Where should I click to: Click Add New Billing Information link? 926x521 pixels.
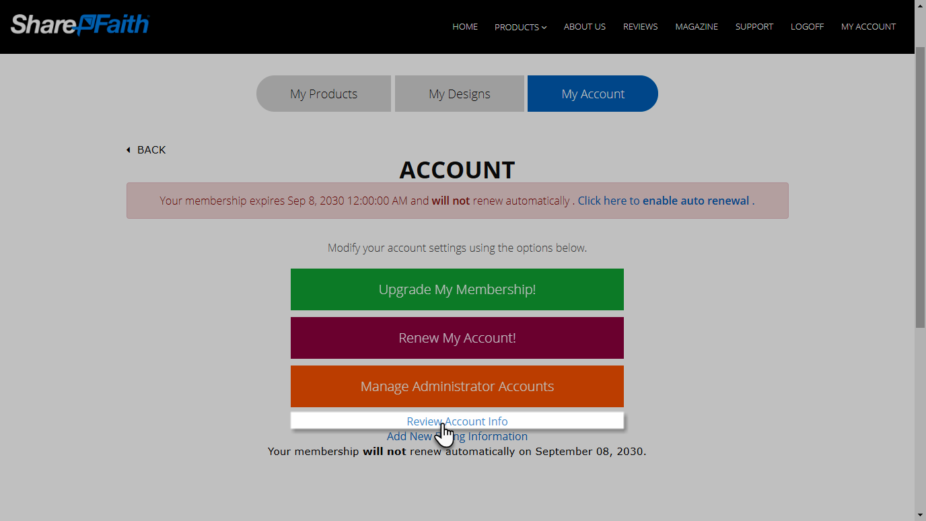(x=457, y=436)
